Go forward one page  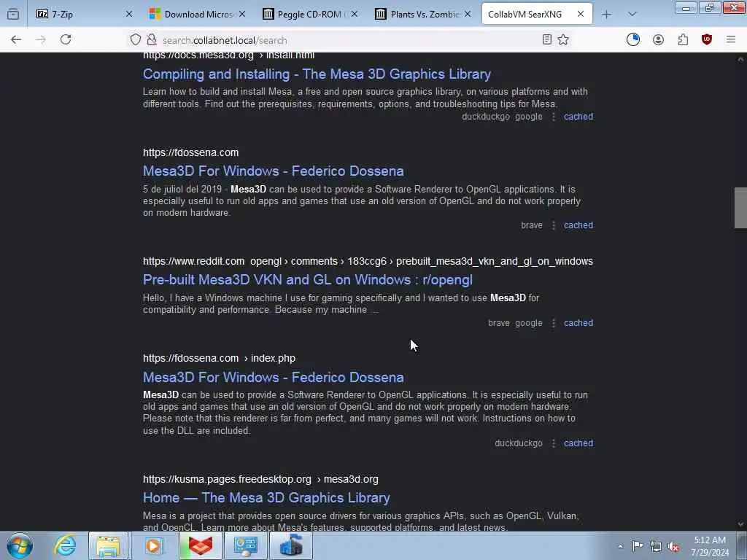(41, 40)
